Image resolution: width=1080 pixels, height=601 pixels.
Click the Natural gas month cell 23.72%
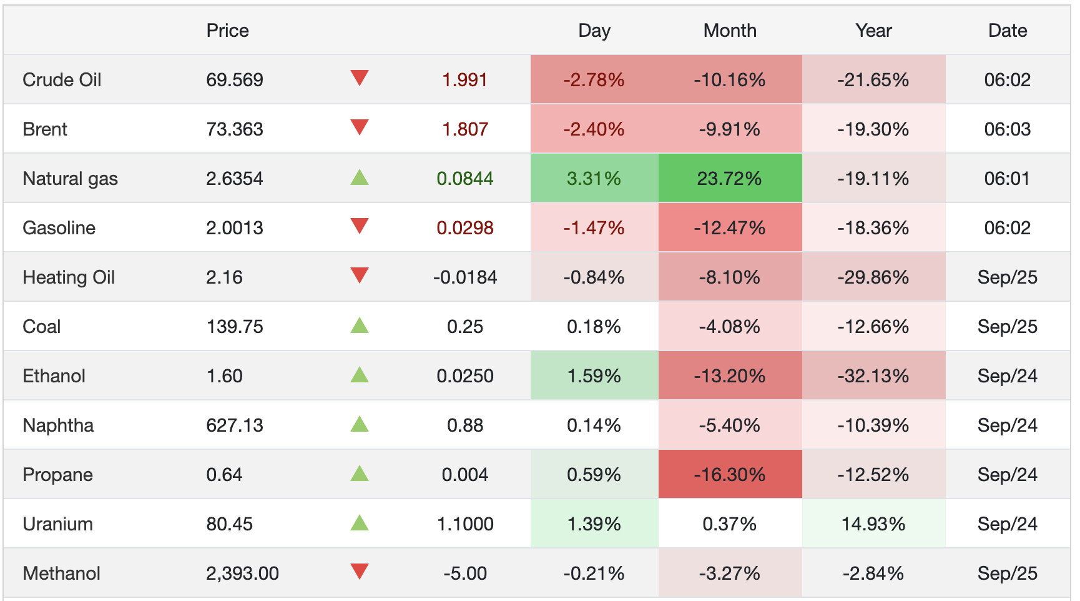730,178
